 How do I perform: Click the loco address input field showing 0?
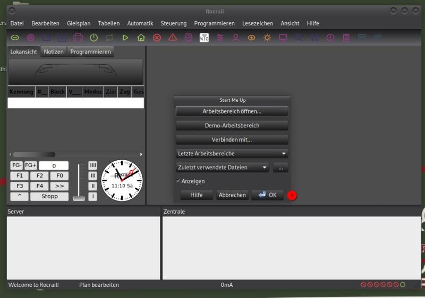click(54, 166)
